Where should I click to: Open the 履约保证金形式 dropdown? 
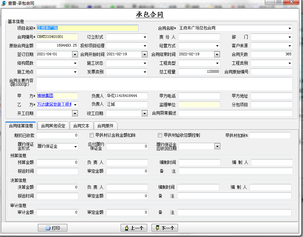(x=75, y=146)
